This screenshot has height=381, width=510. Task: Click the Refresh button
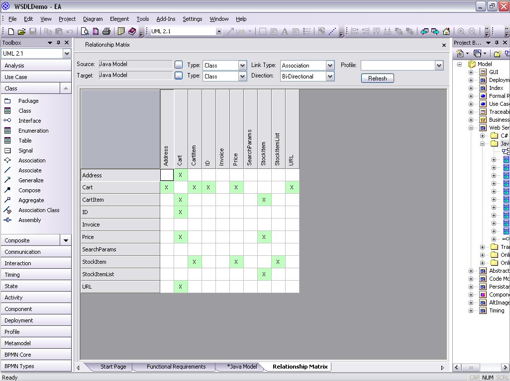click(377, 78)
